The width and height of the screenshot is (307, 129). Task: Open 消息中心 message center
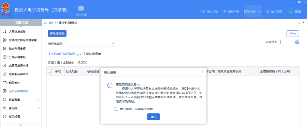(253, 12)
